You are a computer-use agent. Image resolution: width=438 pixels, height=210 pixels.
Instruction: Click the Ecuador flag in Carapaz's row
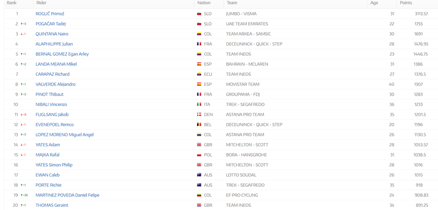pos(199,74)
